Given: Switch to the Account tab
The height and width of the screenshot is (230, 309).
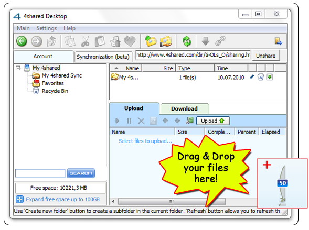Looking at the screenshot, I should pyautogui.click(x=44, y=57).
